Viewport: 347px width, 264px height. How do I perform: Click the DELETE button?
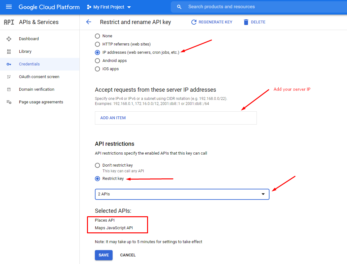click(x=255, y=22)
